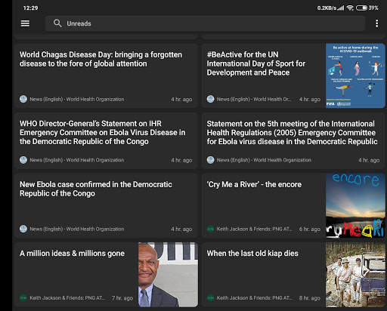Screen dimensions: 387x311
Task: Tap the search magnifier icon
Action: coord(57,23)
